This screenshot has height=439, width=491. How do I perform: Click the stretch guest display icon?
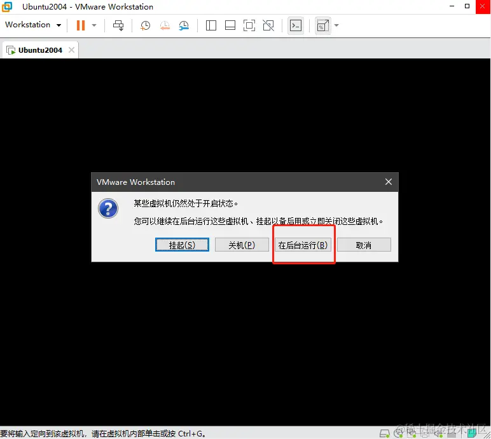pos(323,25)
